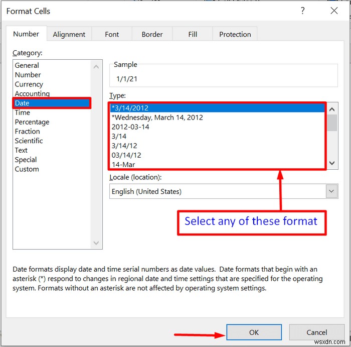Pick the 14-Mar date format

coord(217,164)
